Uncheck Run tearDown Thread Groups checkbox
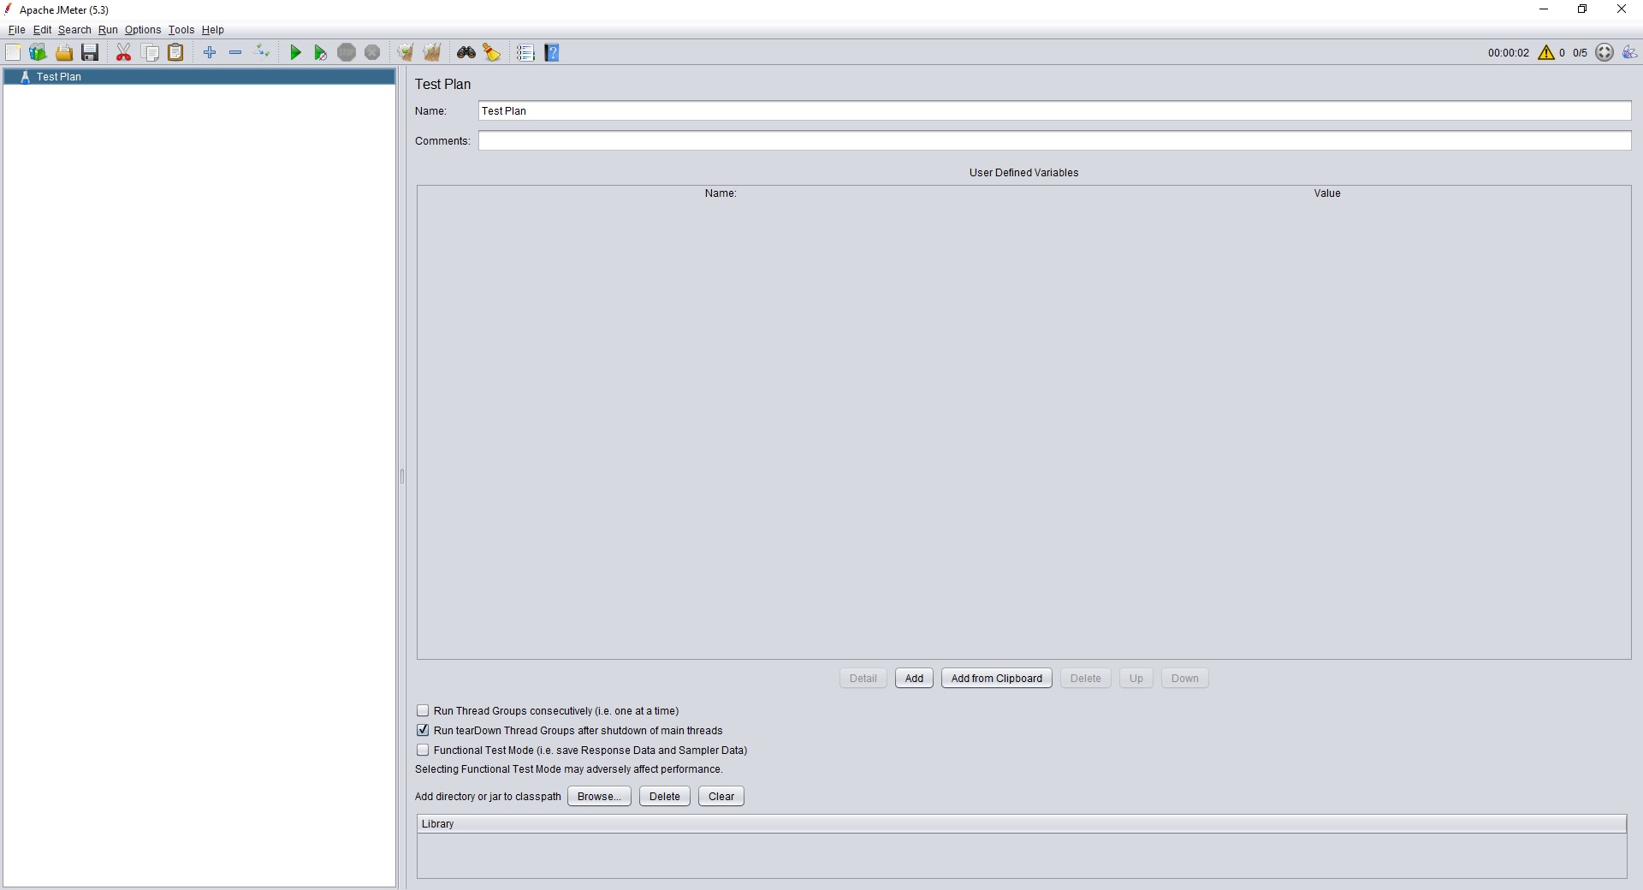The width and height of the screenshot is (1643, 890). click(x=423, y=730)
